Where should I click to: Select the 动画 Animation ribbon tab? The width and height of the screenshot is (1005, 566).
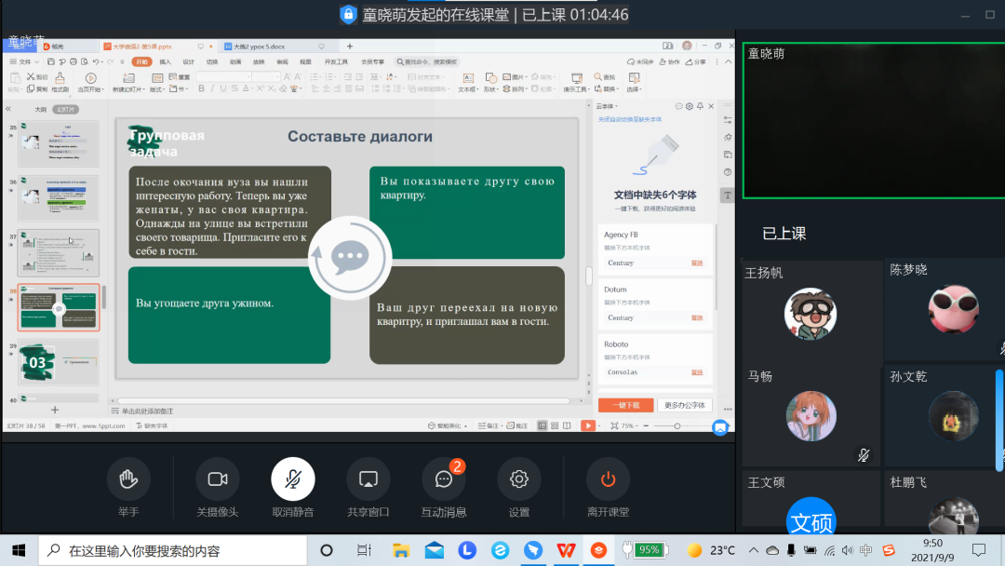coord(235,62)
